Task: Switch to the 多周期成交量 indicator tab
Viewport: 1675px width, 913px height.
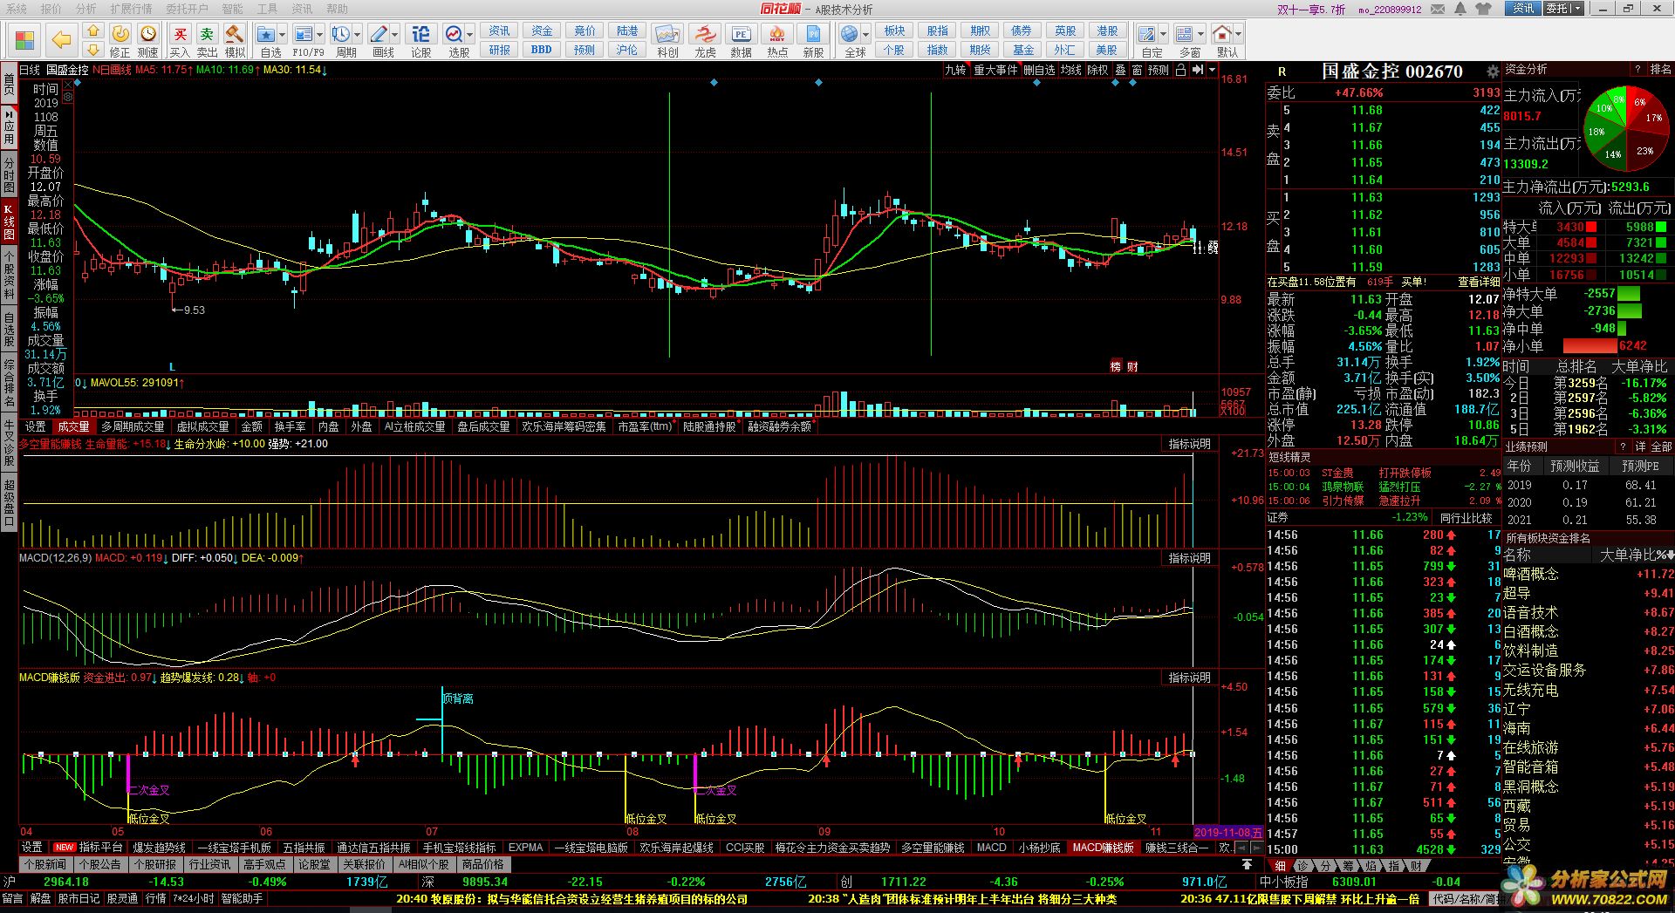Action: 133,426
